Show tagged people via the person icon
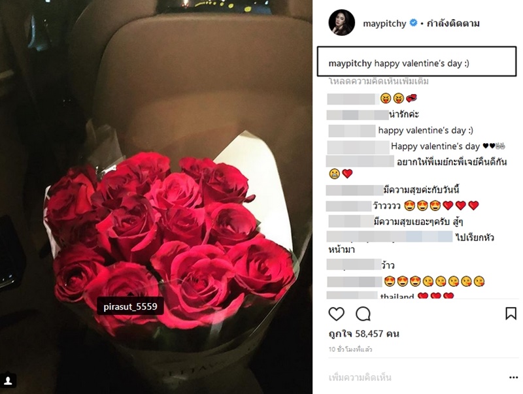 tap(8, 381)
